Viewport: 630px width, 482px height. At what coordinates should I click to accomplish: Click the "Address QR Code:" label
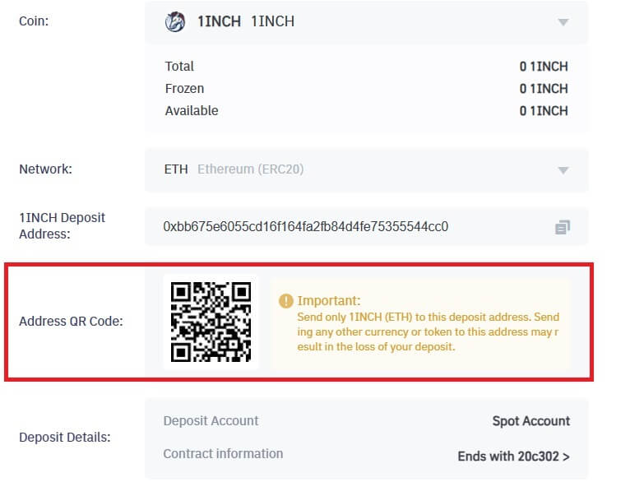pyautogui.click(x=71, y=321)
